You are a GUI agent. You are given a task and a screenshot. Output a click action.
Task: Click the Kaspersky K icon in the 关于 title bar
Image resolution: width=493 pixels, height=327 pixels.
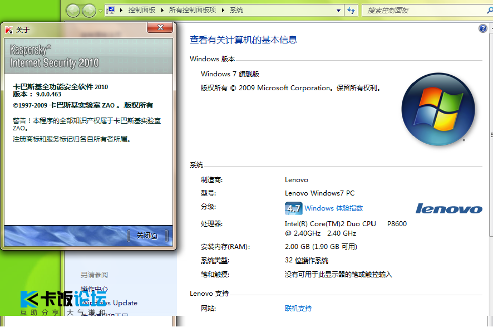(9, 30)
